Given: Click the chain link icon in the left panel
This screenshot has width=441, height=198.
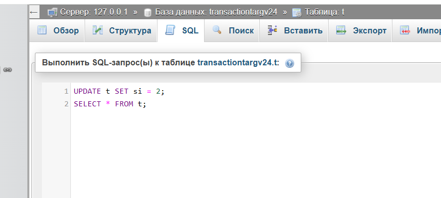Looking at the screenshot, I should 8,70.
